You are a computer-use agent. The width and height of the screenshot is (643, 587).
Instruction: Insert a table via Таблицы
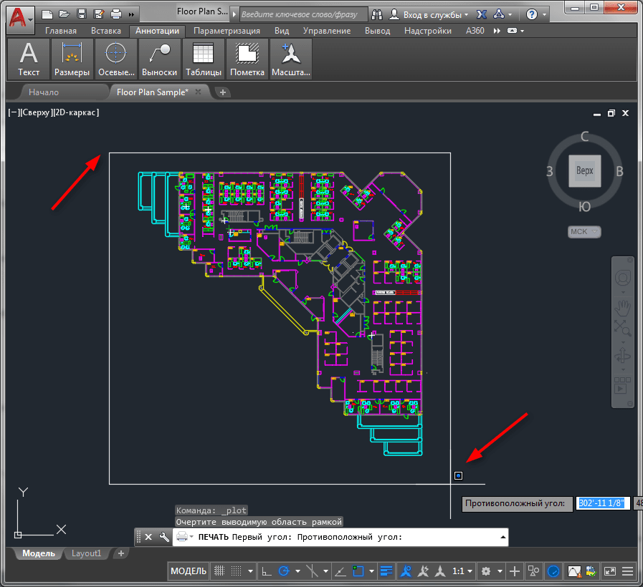[203, 59]
